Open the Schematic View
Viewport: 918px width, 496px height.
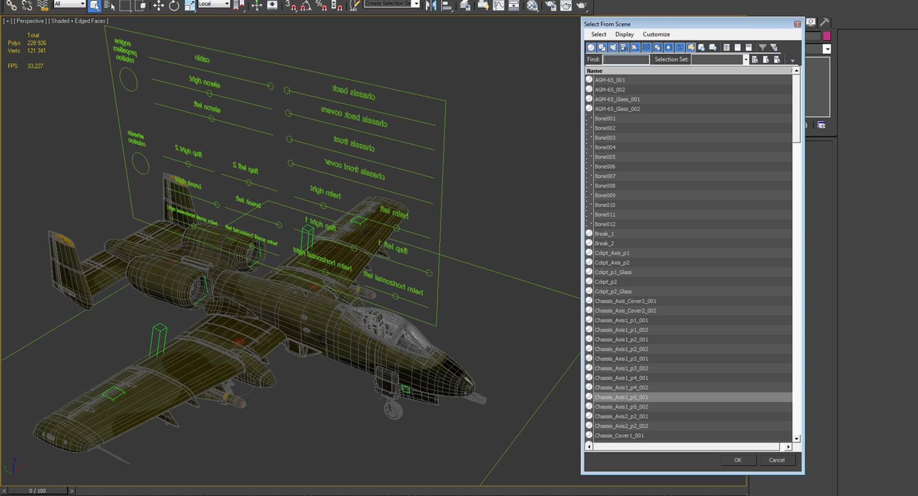514,5
